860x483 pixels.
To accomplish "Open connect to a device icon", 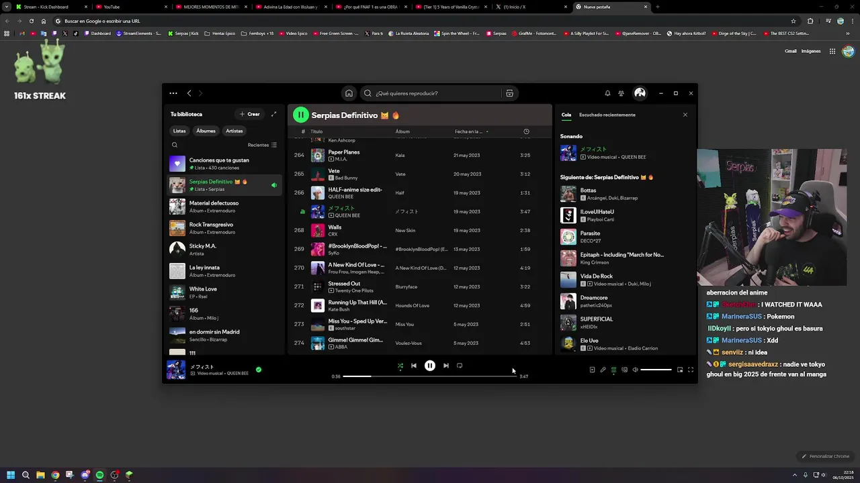I will (x=624, y=370).
